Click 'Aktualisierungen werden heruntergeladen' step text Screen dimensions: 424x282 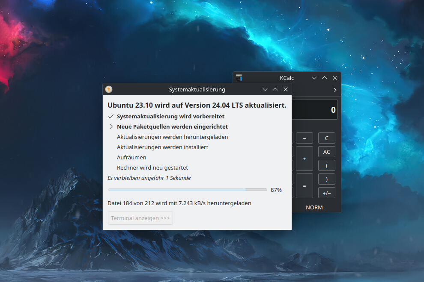point(172,137)
